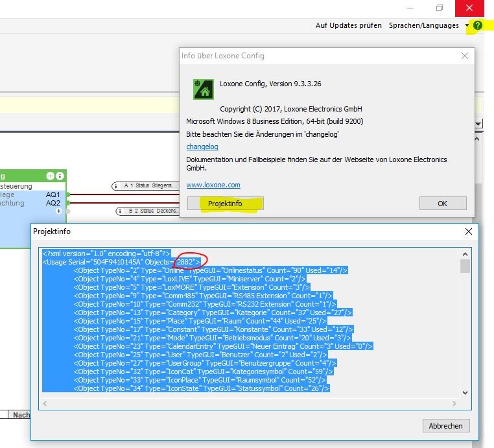Click the 'TypeGUI="Kategoriesymbol"' line

pyautogui.click(x=203, y=371)
